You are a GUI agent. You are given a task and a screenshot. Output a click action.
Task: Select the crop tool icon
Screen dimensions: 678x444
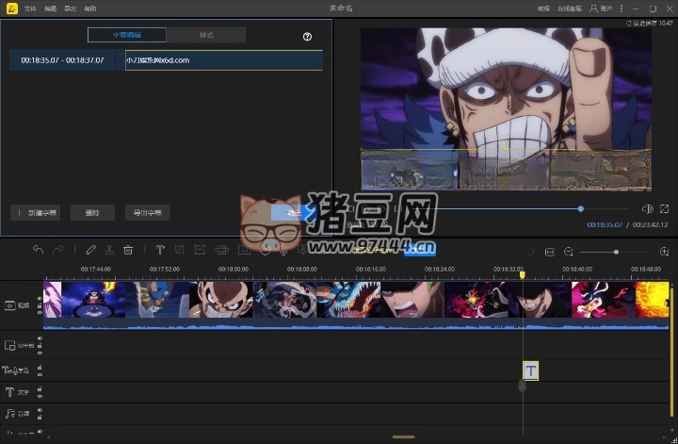pyautogui.click(x=180, y=250)
